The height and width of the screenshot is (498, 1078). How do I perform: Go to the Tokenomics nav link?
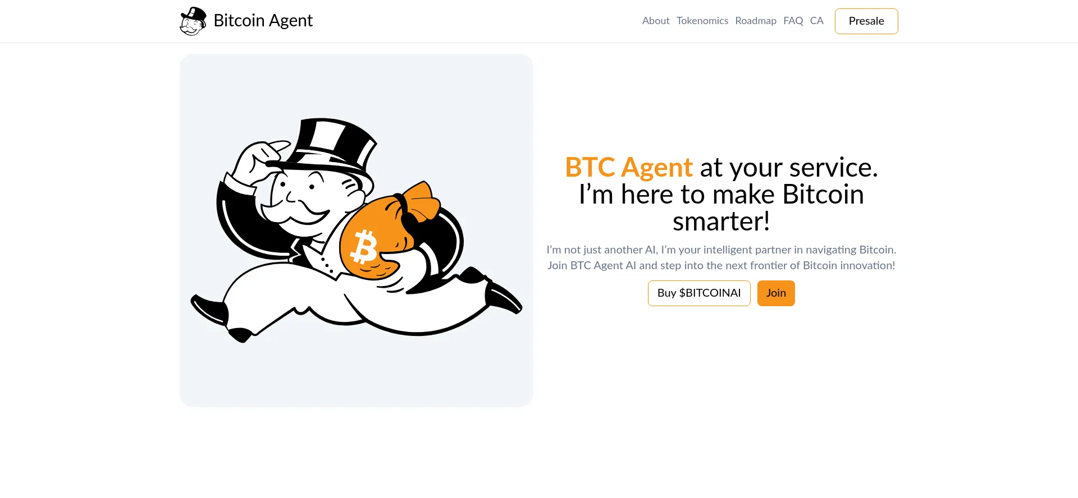pyautogui.click(x=702, y=21)
